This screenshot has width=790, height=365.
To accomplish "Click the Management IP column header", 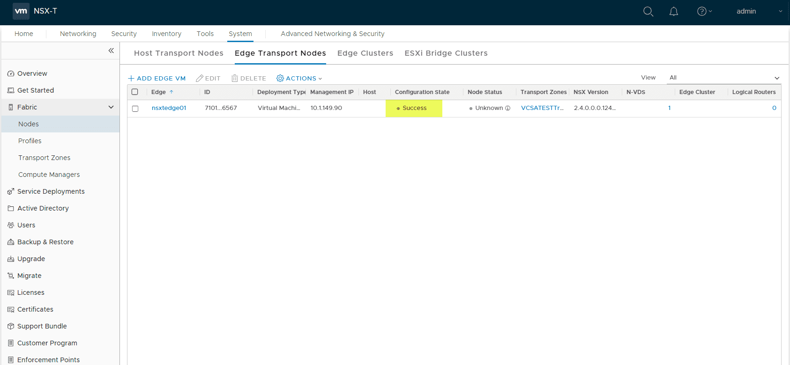I will coord(332,92).
